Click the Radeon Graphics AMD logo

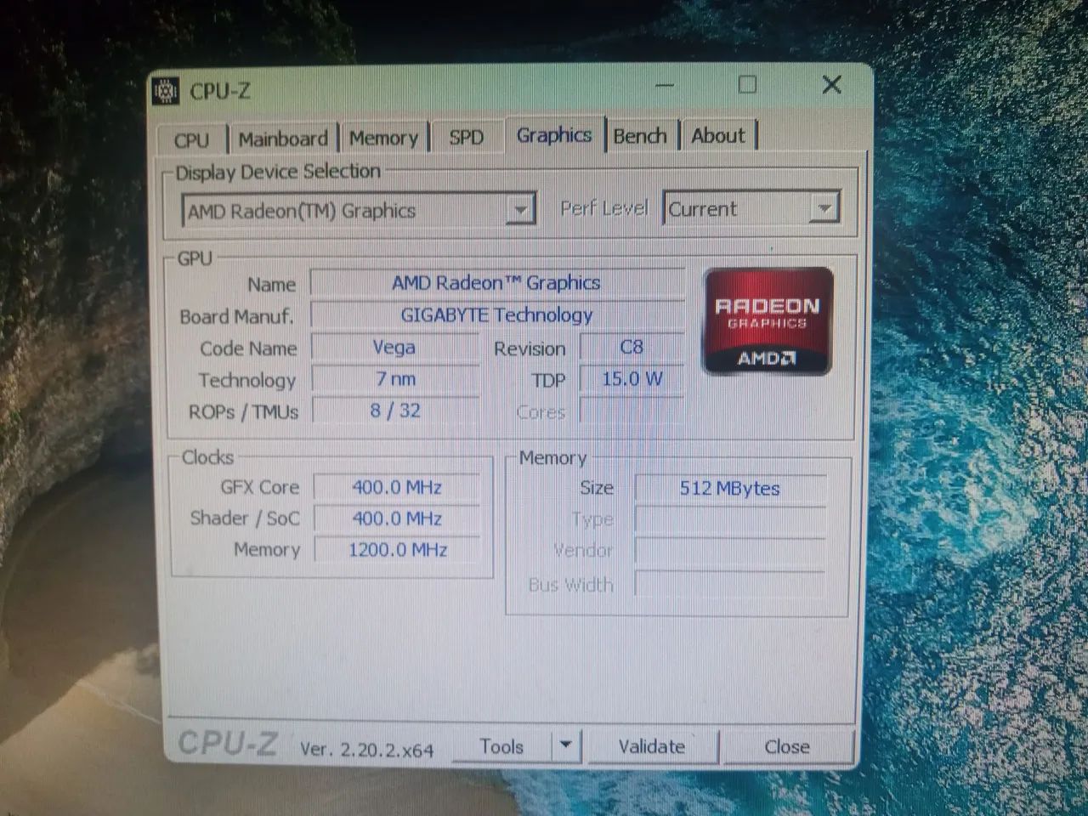tap(767, 321)
